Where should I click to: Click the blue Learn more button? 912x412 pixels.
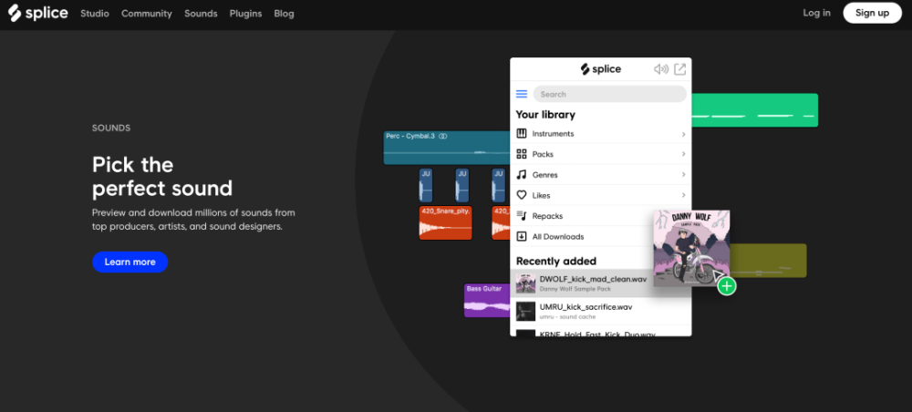(x=130, y=263)
